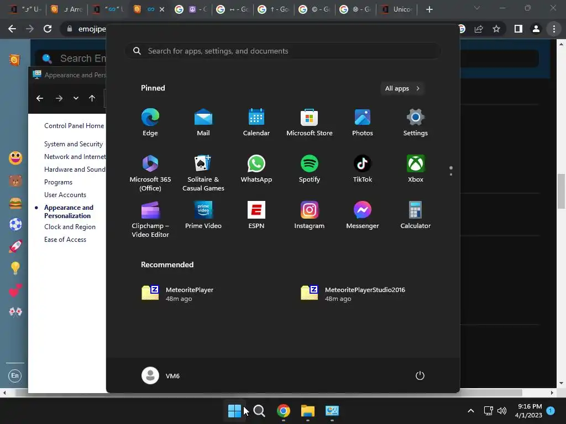This screenshot has width=566, height=424.
Task: Expand Control Panel recent locations dropdown
Action: click(x=76, y=98)
